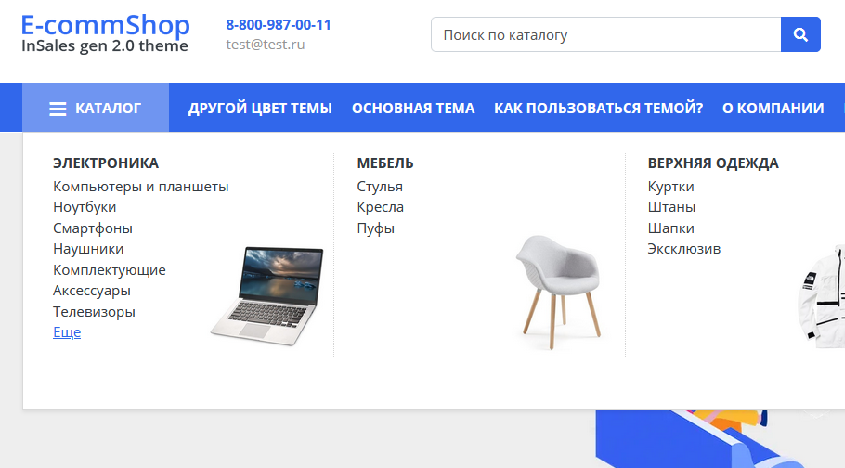This screenshot has width=845, height=468.
Task: Click the E-commShop logo
Action: point(105,33)
